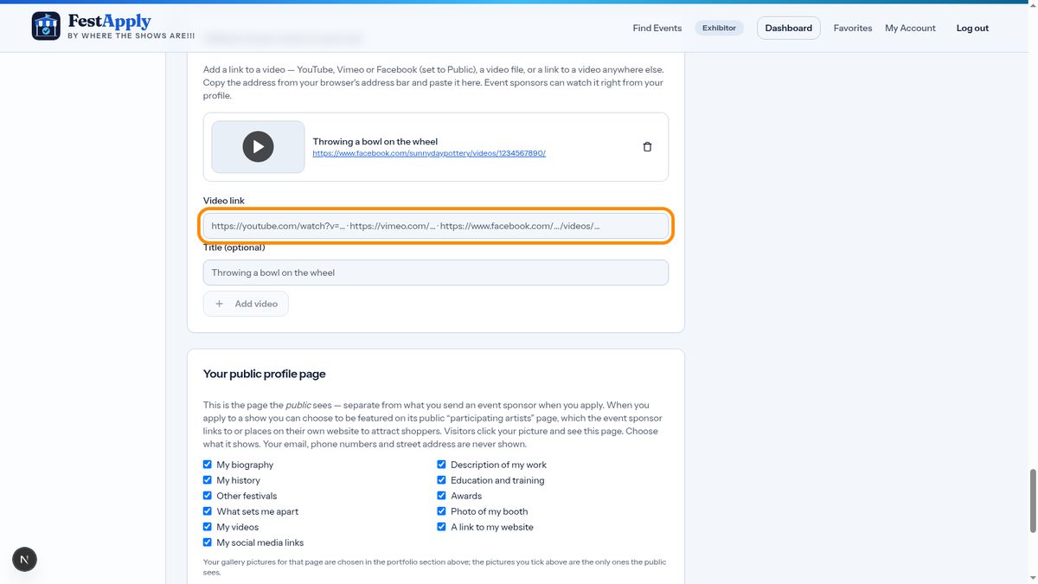
Task: Click the Exhibitor badge
Action: [x=719, y=28]
